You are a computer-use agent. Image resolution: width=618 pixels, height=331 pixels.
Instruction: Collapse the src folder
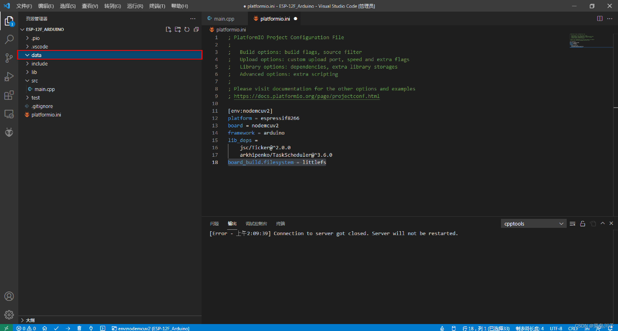tap(35, 81)
